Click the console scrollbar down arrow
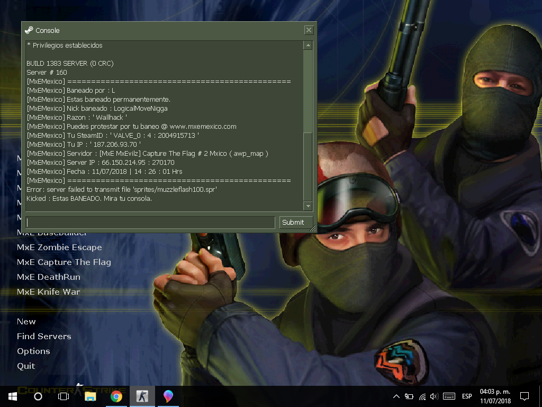 (x=308, y=206)
